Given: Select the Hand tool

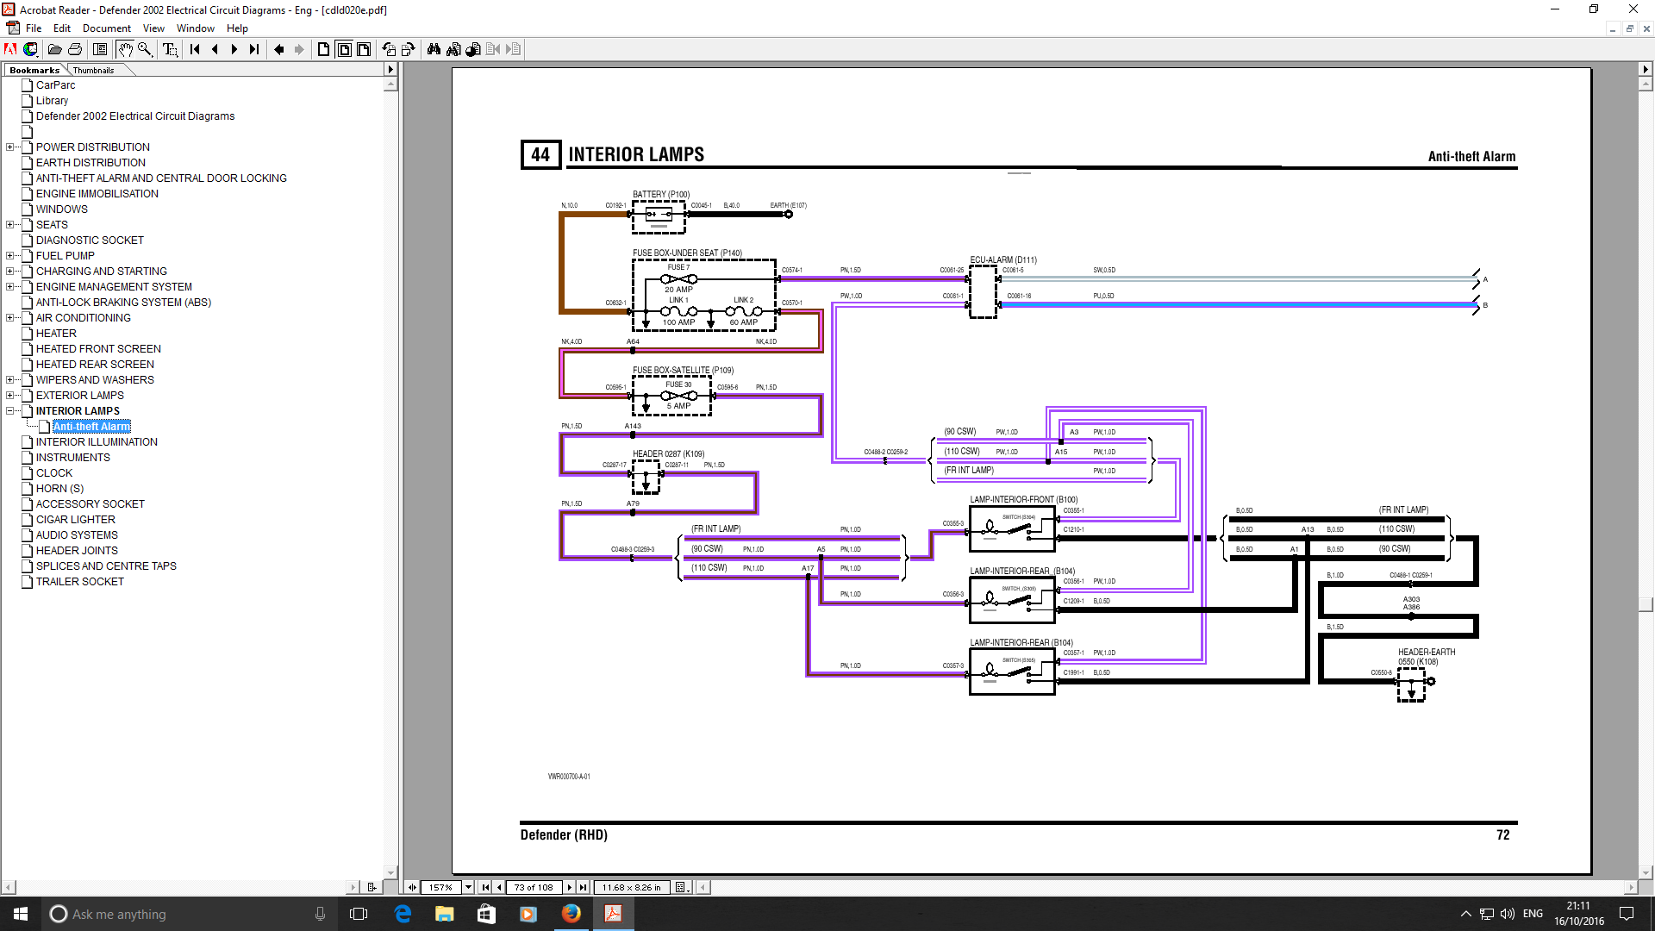Looking at the screenshot, I should click(x=125, y=49).
